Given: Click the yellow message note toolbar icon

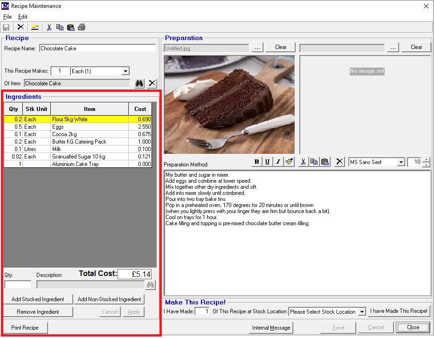Looking at the screenshot, I should point(35,27).
